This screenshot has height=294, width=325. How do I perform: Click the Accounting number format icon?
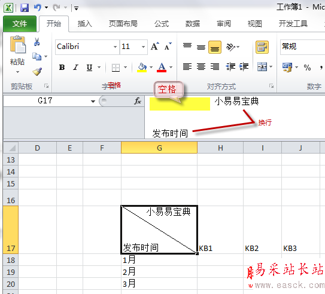point(287,68)
